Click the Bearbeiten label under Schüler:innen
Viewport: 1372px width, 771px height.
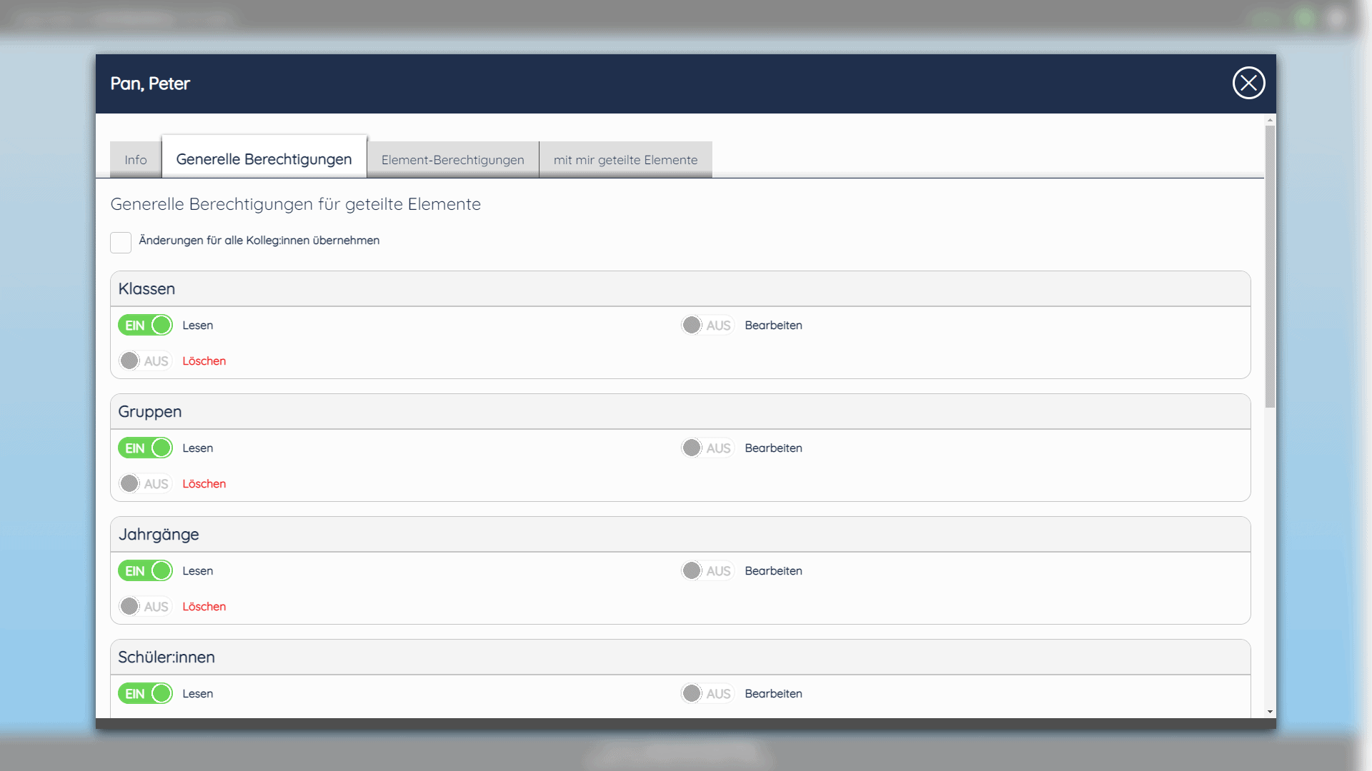click(773, 694)
